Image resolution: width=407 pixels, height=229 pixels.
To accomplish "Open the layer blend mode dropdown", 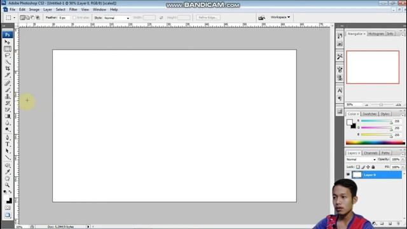I will (361, 160).
